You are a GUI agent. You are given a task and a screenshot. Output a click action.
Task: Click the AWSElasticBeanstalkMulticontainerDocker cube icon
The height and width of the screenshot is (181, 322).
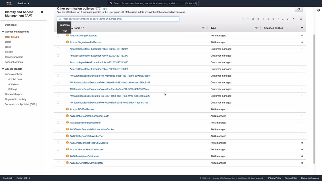[x=67, y=129]
